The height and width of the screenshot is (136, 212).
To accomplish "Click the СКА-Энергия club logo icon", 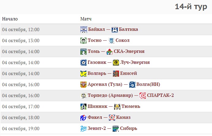I will [110, 52].
